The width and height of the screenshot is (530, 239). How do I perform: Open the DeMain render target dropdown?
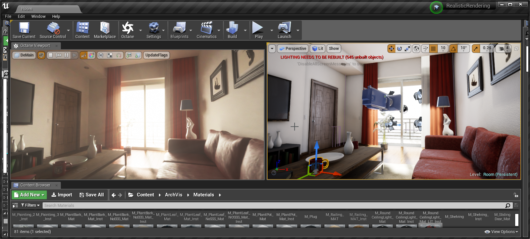(x=24, y=55)
